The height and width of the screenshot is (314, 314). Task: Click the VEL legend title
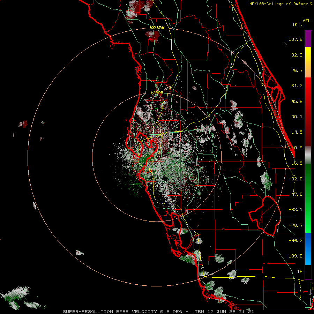click(306, 21)
